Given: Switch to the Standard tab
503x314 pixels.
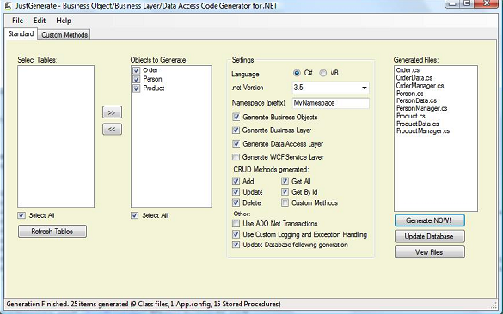Looking at the screenshot, I should [21, 34].
